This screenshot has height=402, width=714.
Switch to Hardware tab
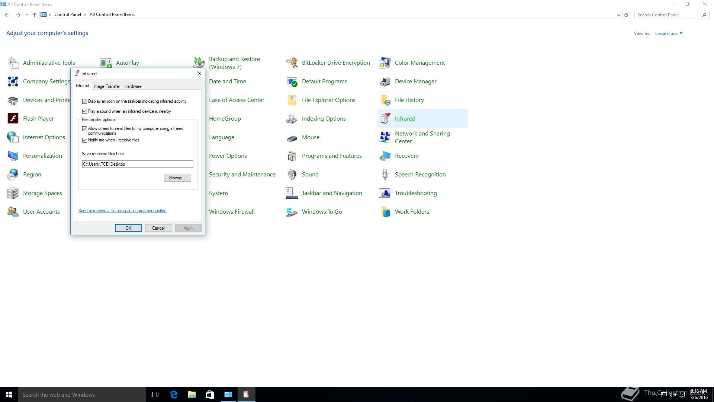[x=133, y=86]
